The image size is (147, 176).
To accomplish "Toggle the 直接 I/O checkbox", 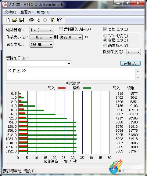I will (x=105, y=29).
